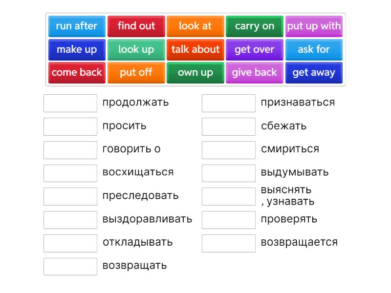Click the "look up" tile
The width and height of the screenshot is (391, 293).
click(x=136, y=49)
